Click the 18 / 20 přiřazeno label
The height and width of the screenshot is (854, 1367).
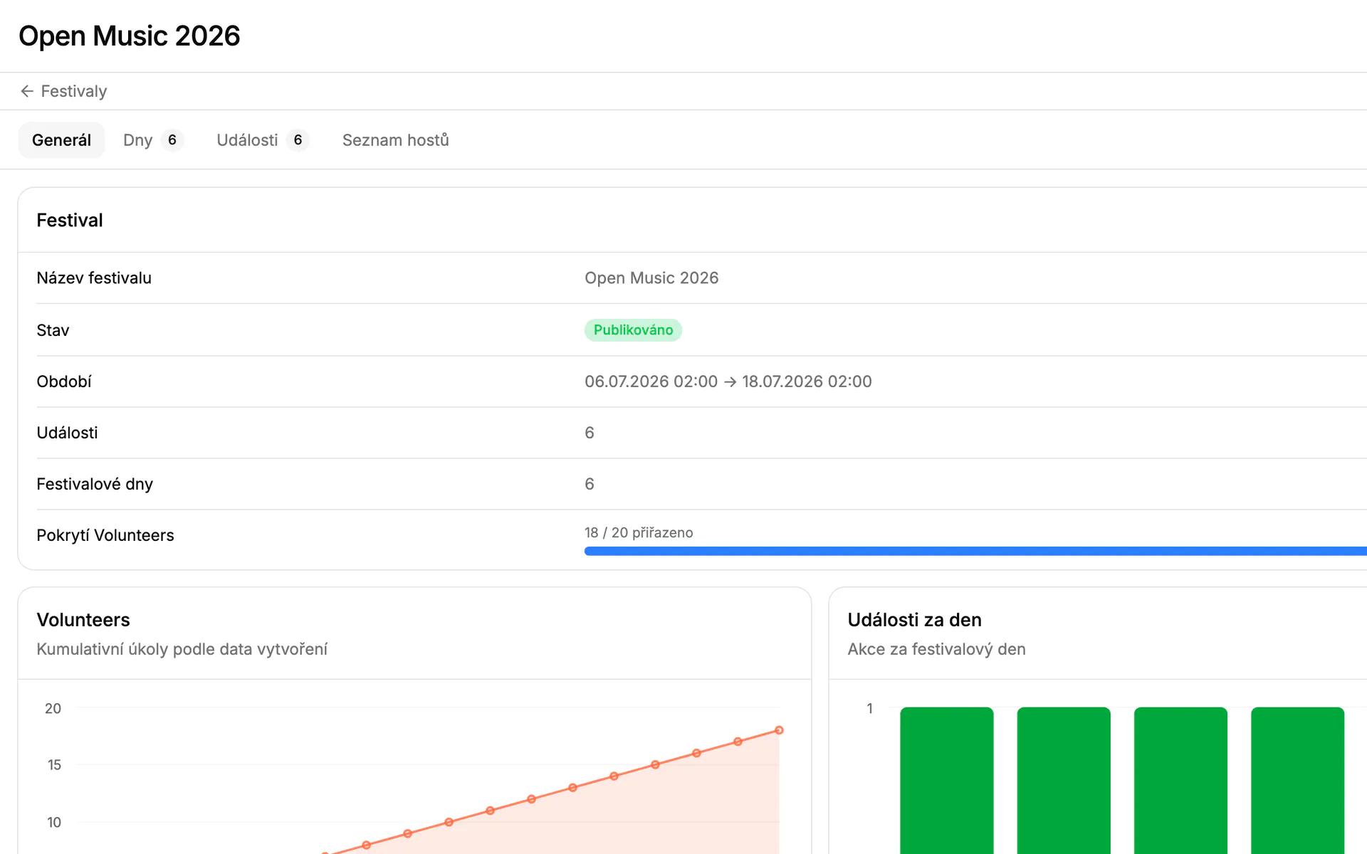pos(639,532)
